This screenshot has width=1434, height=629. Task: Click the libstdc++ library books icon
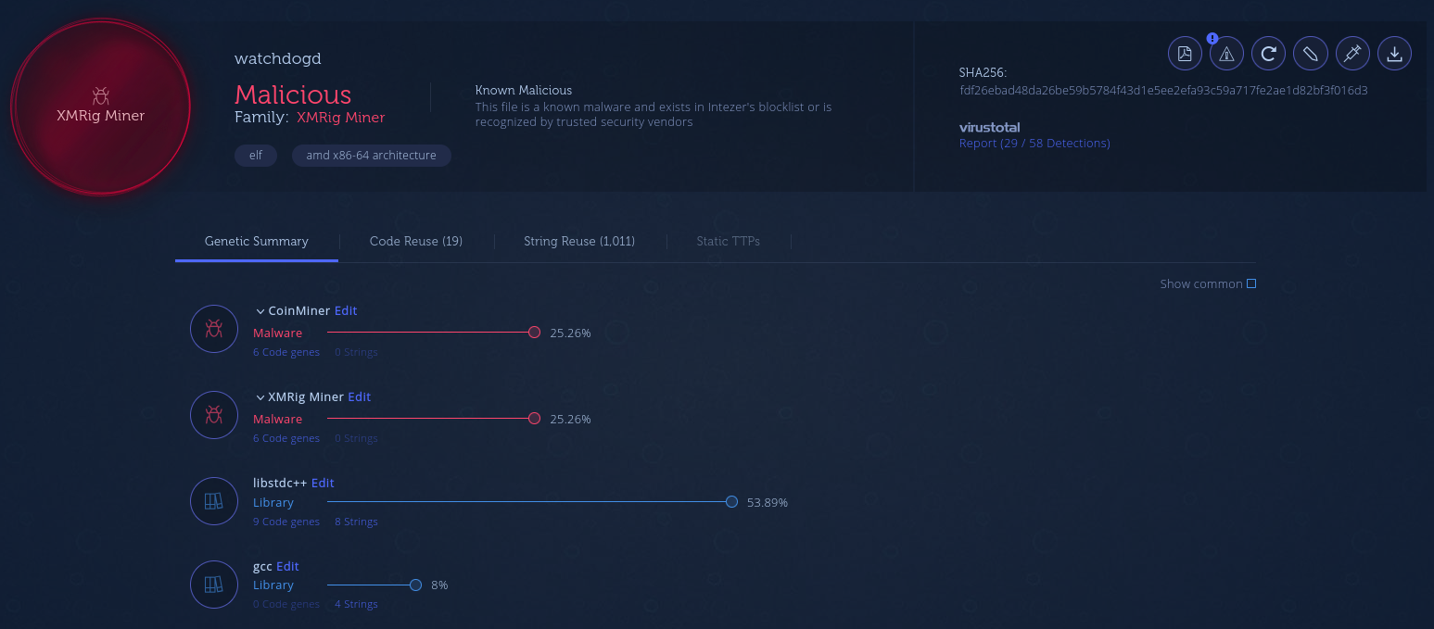click(214, 501)
